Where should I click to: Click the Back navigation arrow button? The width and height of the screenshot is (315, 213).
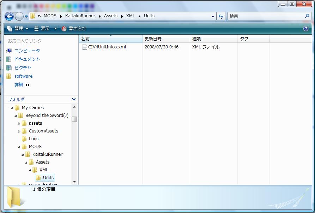coord(9,16)
